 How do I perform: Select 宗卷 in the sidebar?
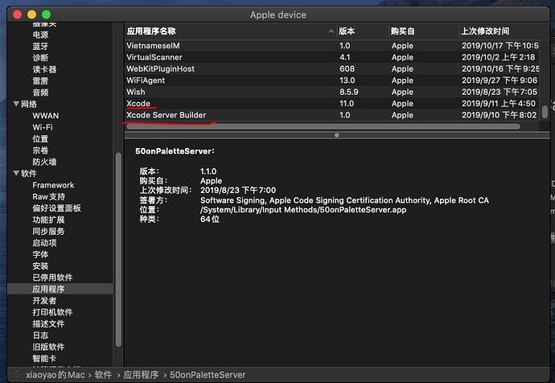(40, 150)
